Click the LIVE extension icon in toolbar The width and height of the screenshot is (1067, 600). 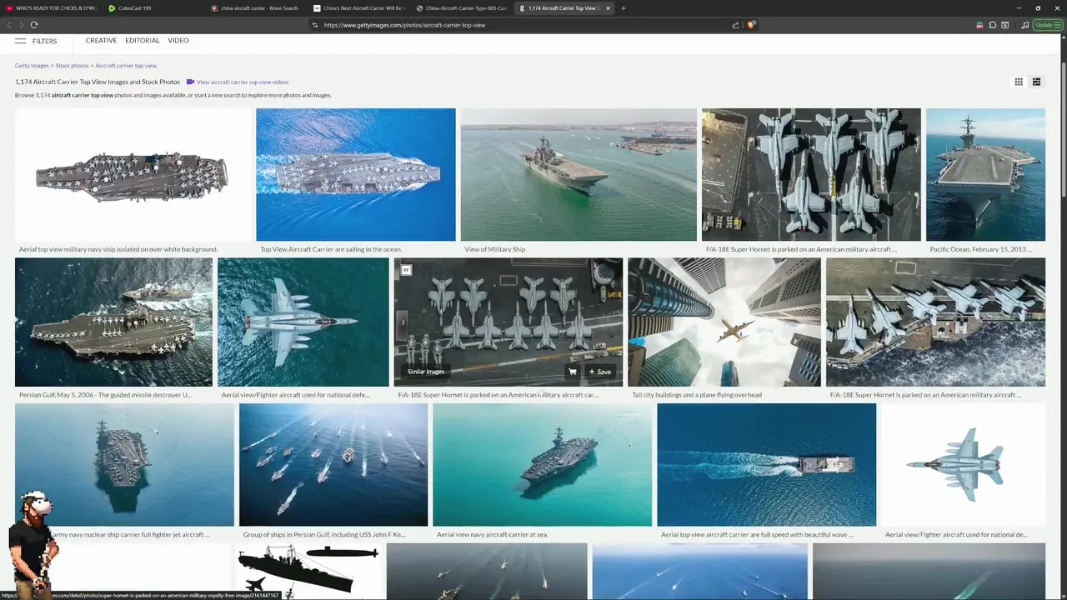tap(979, 25)
